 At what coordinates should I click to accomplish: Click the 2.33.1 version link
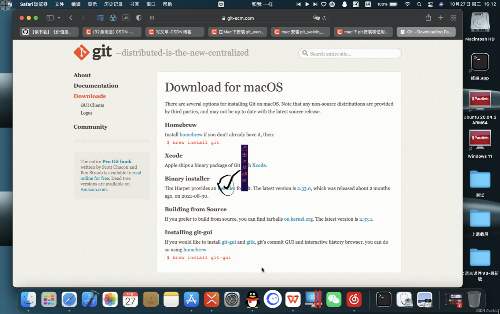tap(365, 219)
